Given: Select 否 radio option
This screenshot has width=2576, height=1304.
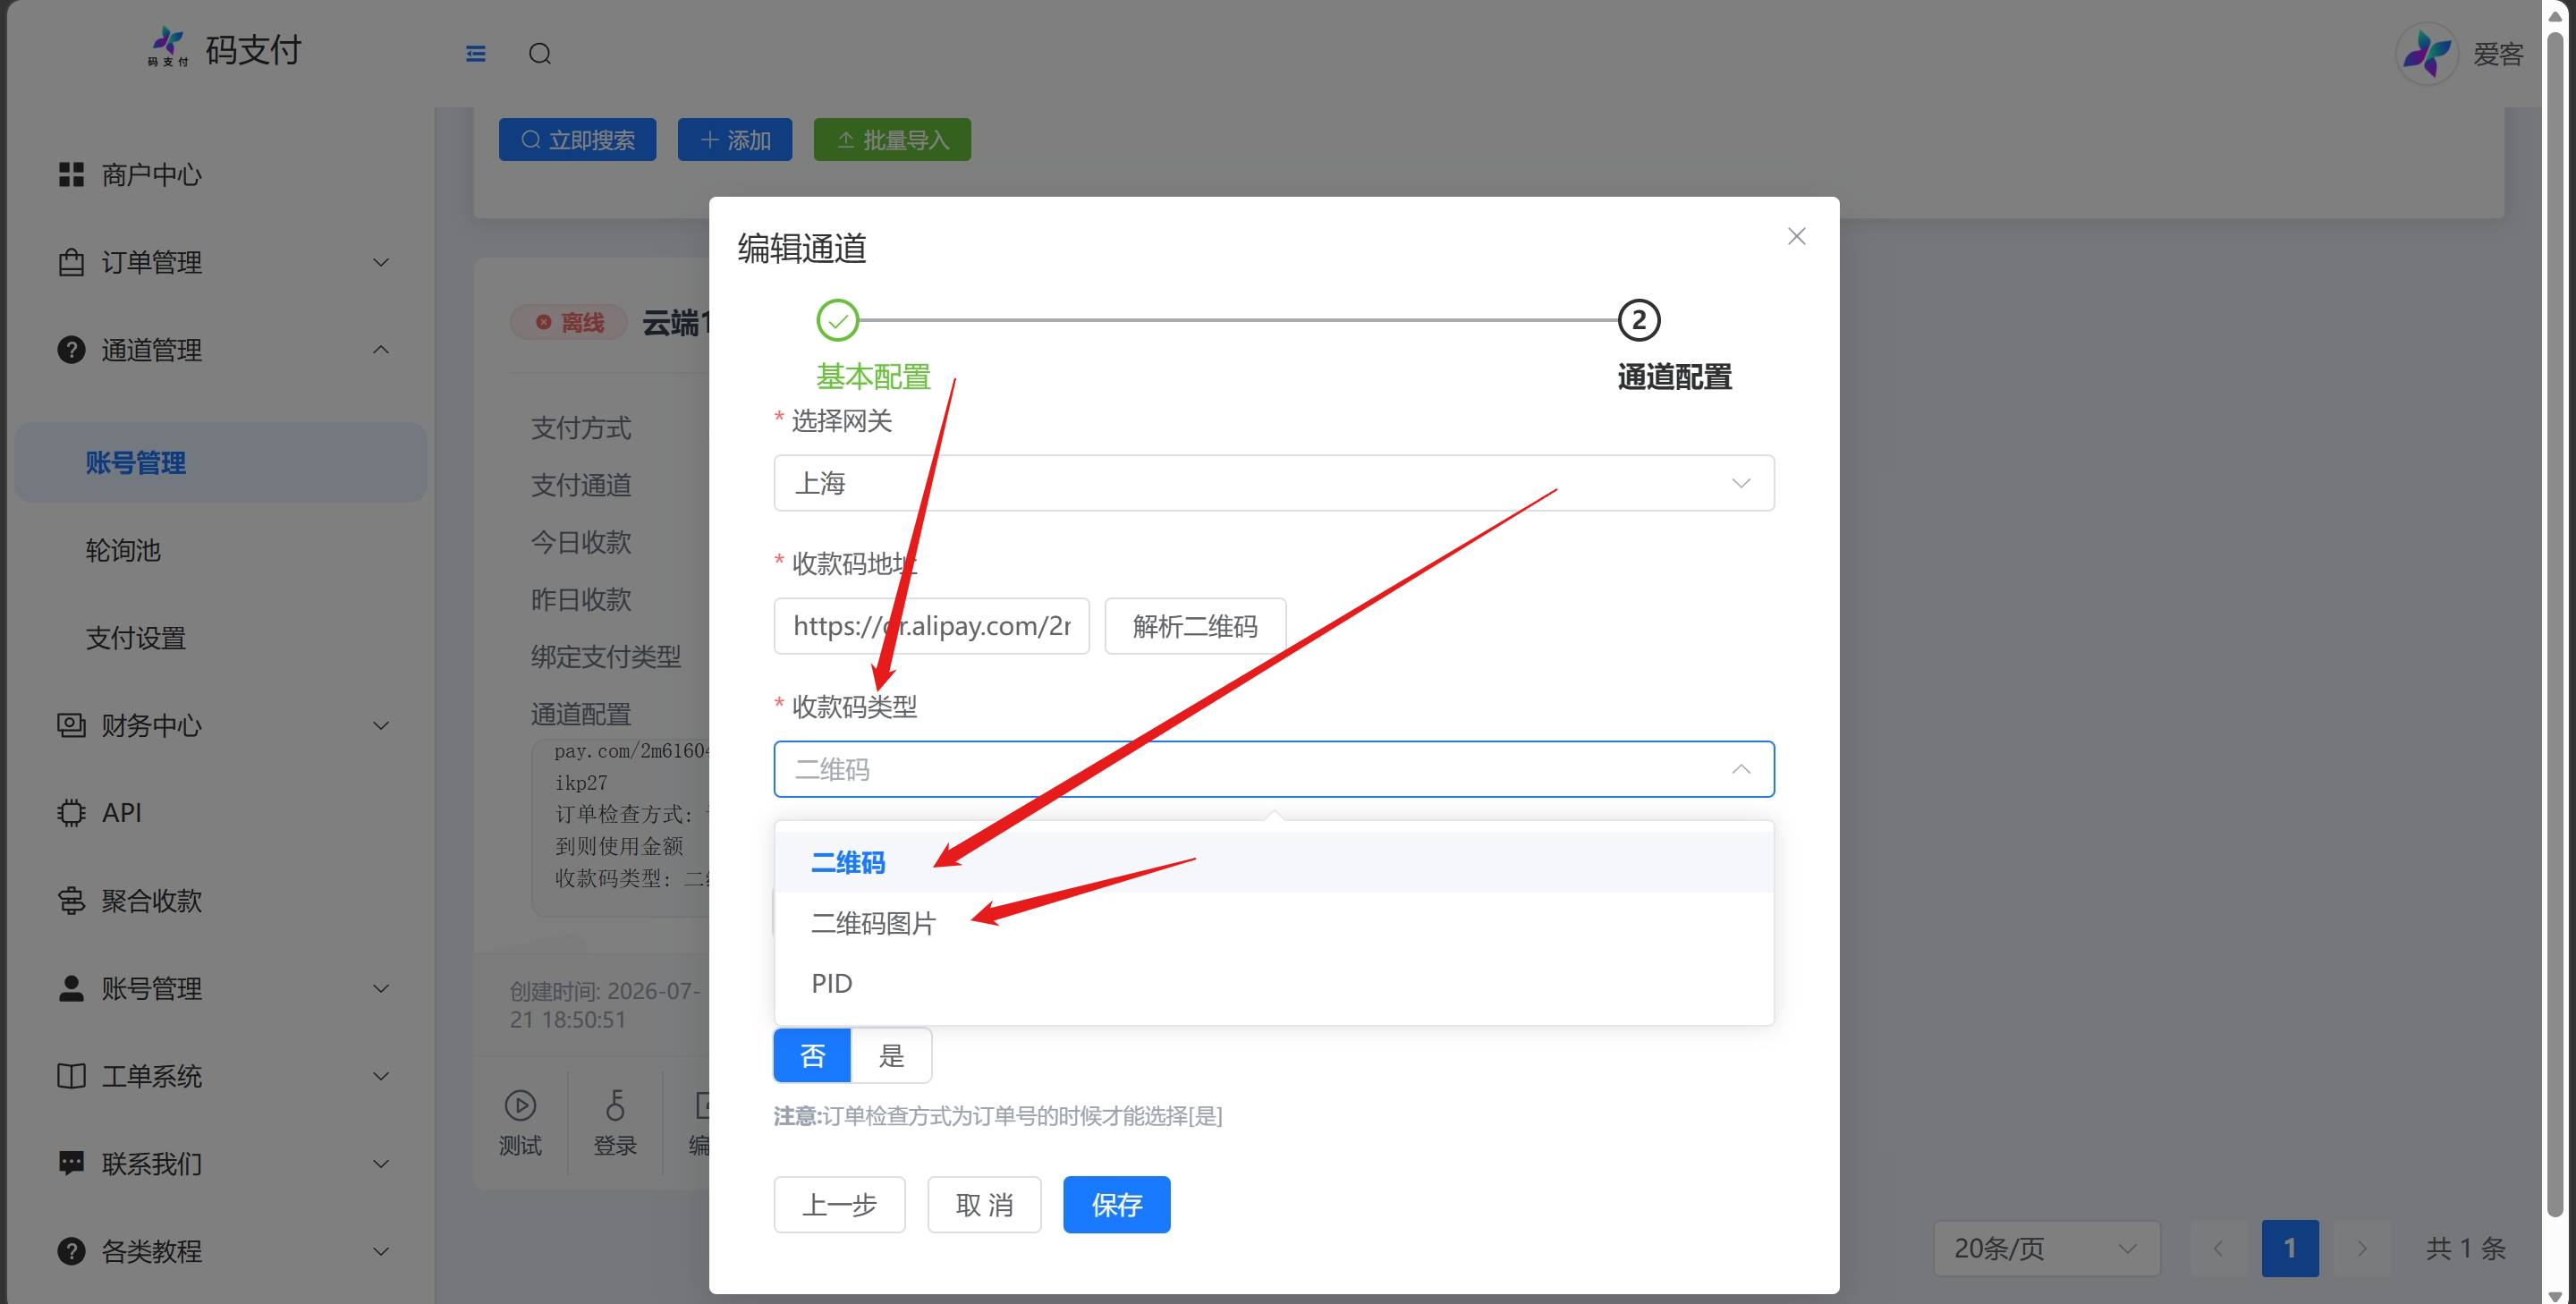Looking at the screenshot, I should (x=812, y=1055).
